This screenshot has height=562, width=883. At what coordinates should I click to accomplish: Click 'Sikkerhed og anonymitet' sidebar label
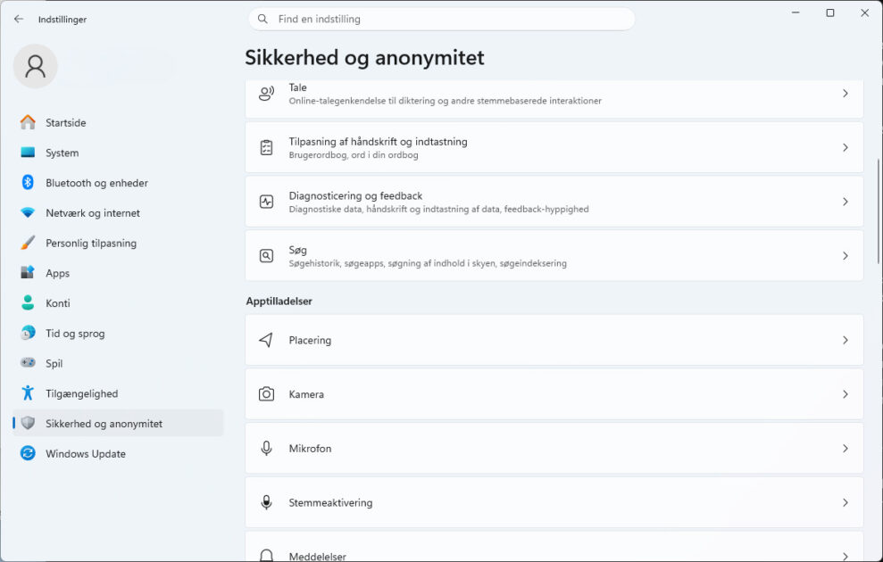point(104,424)
